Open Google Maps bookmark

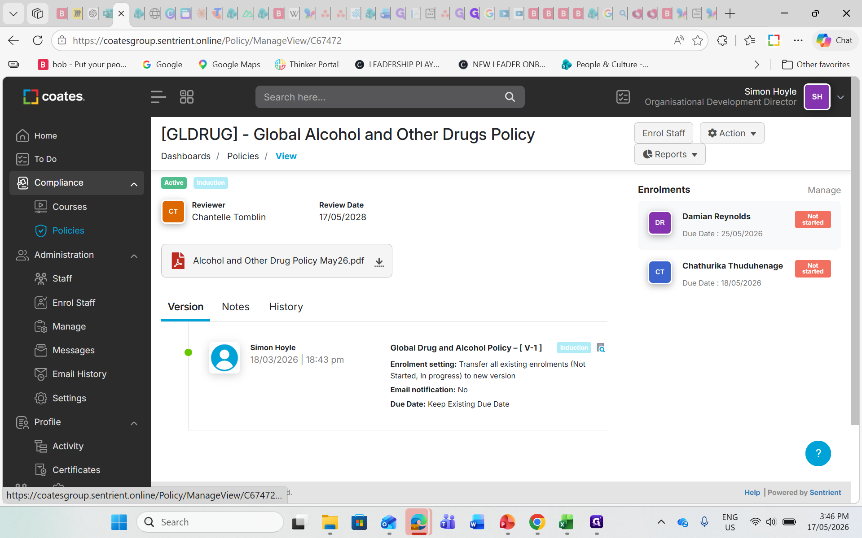(x=229, y=65)
